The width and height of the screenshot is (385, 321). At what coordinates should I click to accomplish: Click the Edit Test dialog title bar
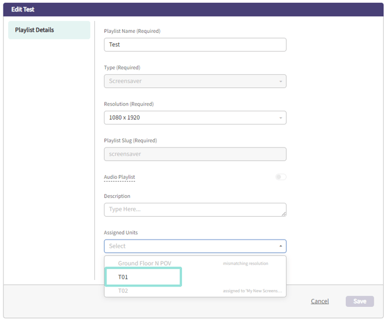coord(193,9)
